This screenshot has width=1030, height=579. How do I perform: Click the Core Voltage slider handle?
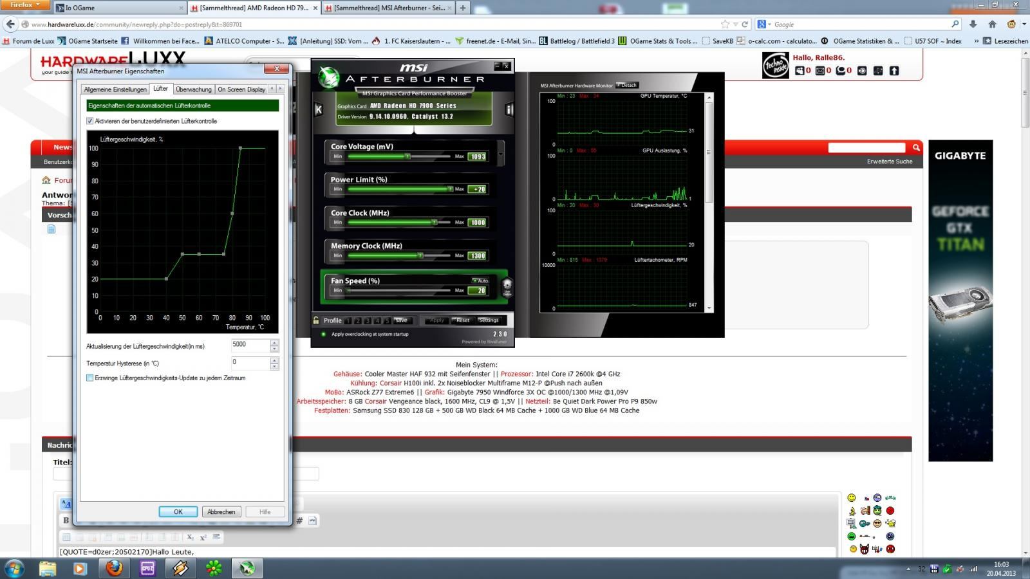point(407,156)
